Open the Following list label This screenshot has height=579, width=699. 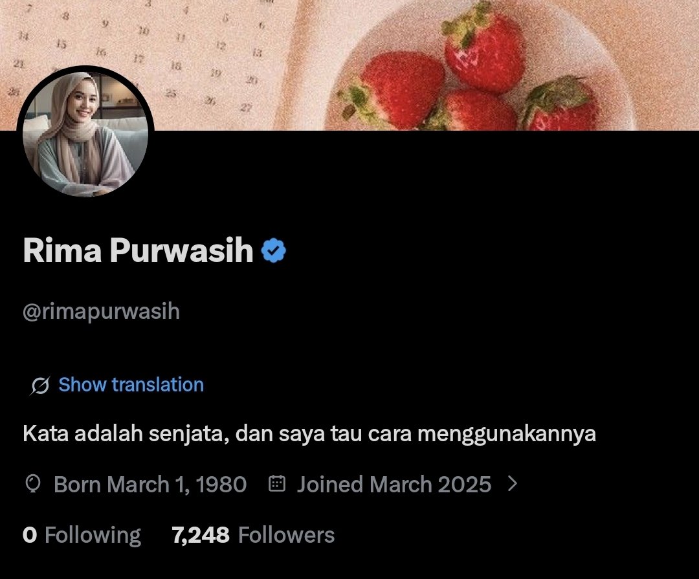pos(93,535)
